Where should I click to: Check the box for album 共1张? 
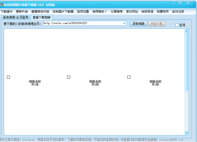pos(8,77)
